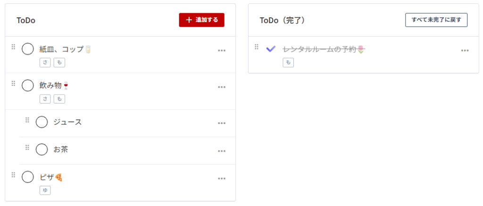The height and width of the screenshot is (206, 483).
Task: Click drag handle beside お茶
Action: [x=27, y=148]
